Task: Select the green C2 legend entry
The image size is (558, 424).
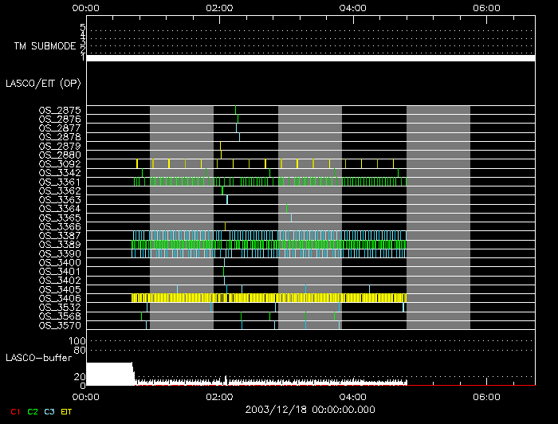Action: [33, 410]
